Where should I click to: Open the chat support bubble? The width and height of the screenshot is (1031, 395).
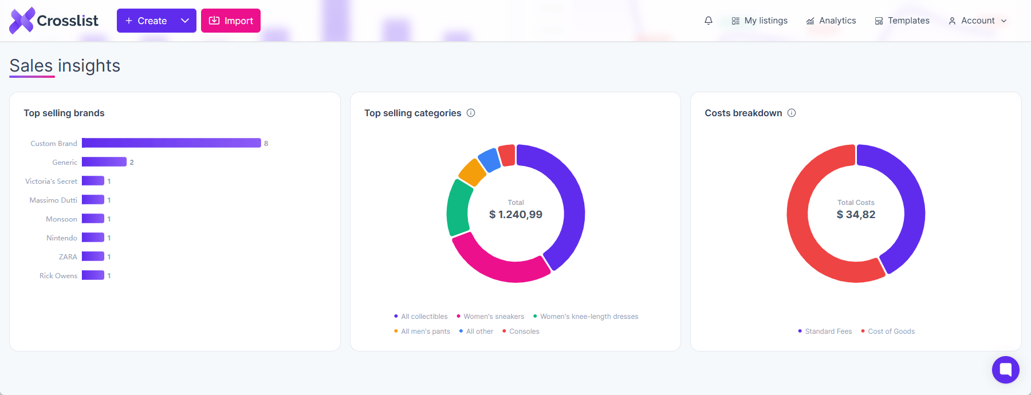point(1006,370)
